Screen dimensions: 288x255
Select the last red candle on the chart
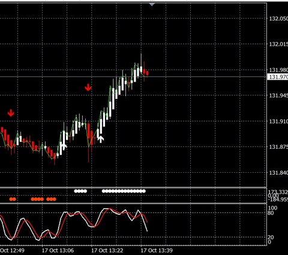click(x=148, y=73)
